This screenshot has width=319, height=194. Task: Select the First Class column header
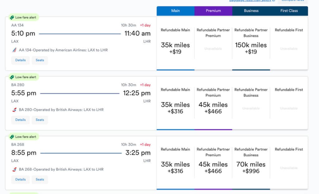(289, 11)
